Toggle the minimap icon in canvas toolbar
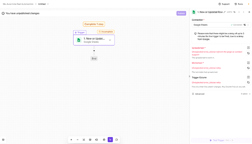The height and width of the screenshot is (144, 252). tap(97, 140)
